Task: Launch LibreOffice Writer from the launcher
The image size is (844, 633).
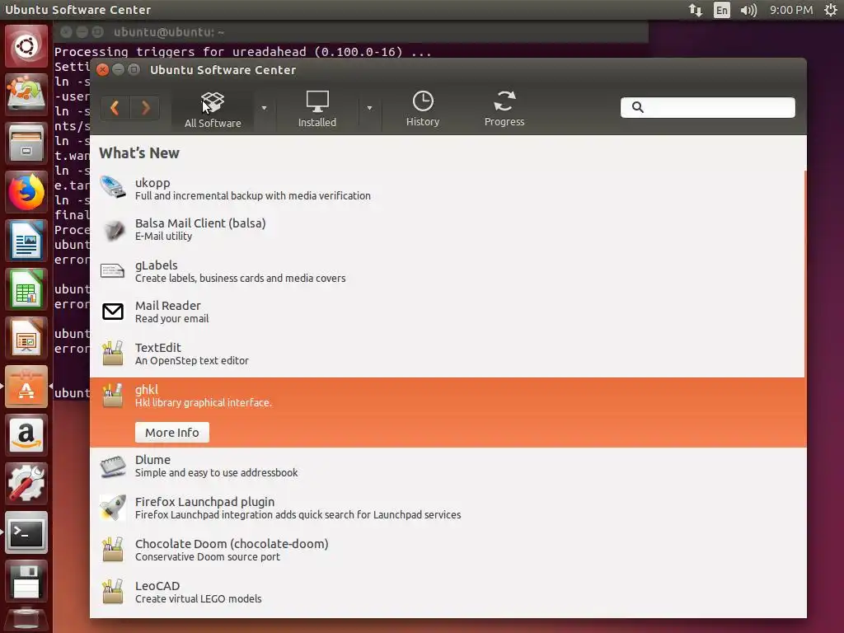Action: [x=26, y=240]
